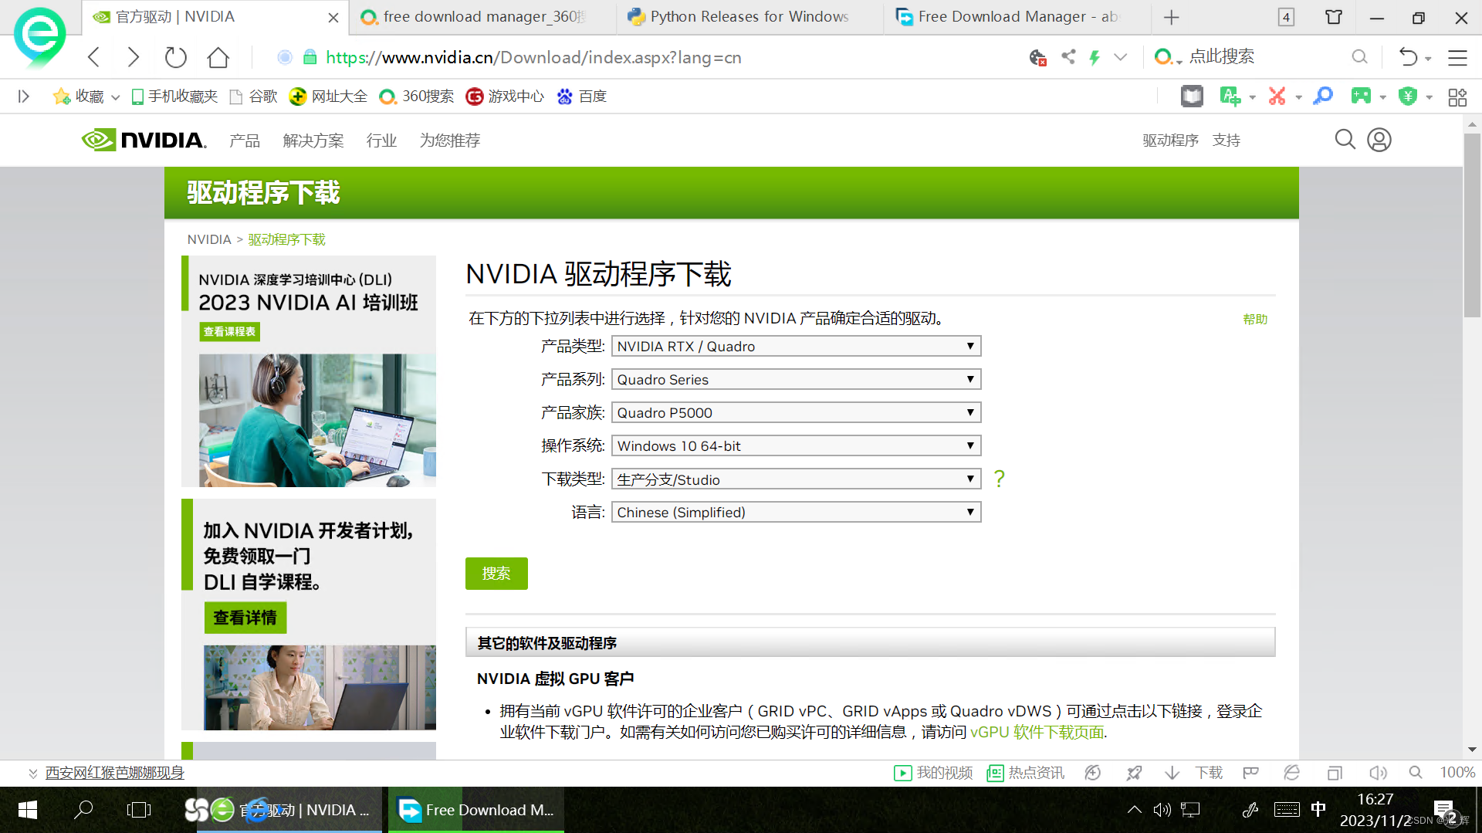Click the red scissors screenshot icon
The width and height of the screenshot is (1482, 833).
(1277, 97)
